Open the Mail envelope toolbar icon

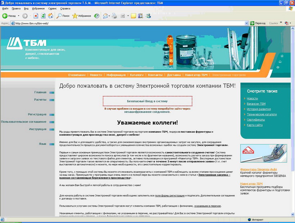[x=105, y=16]
